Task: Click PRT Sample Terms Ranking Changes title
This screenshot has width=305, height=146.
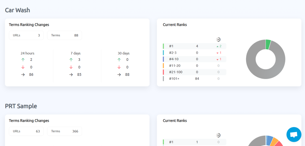Action: tap(29, 121)
